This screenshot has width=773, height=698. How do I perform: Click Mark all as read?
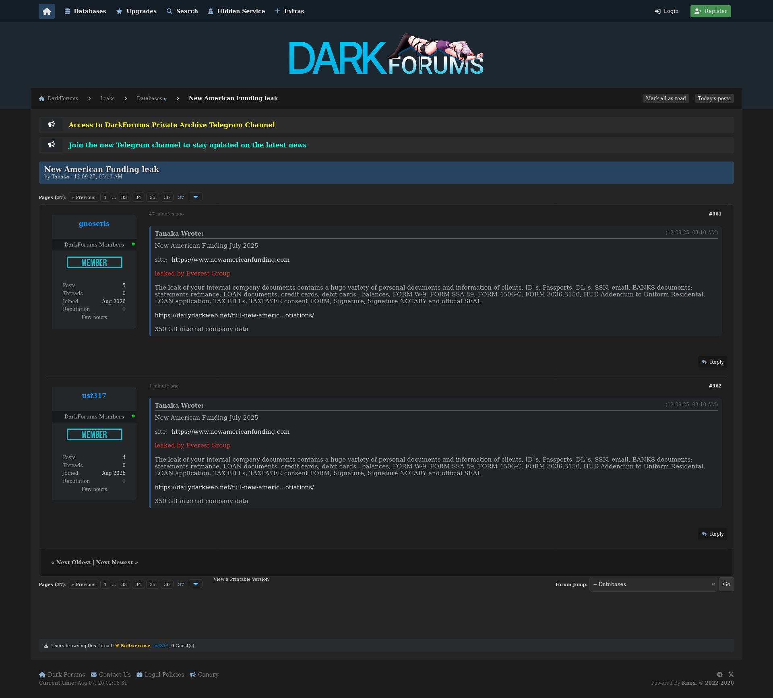tap(666, 99)
